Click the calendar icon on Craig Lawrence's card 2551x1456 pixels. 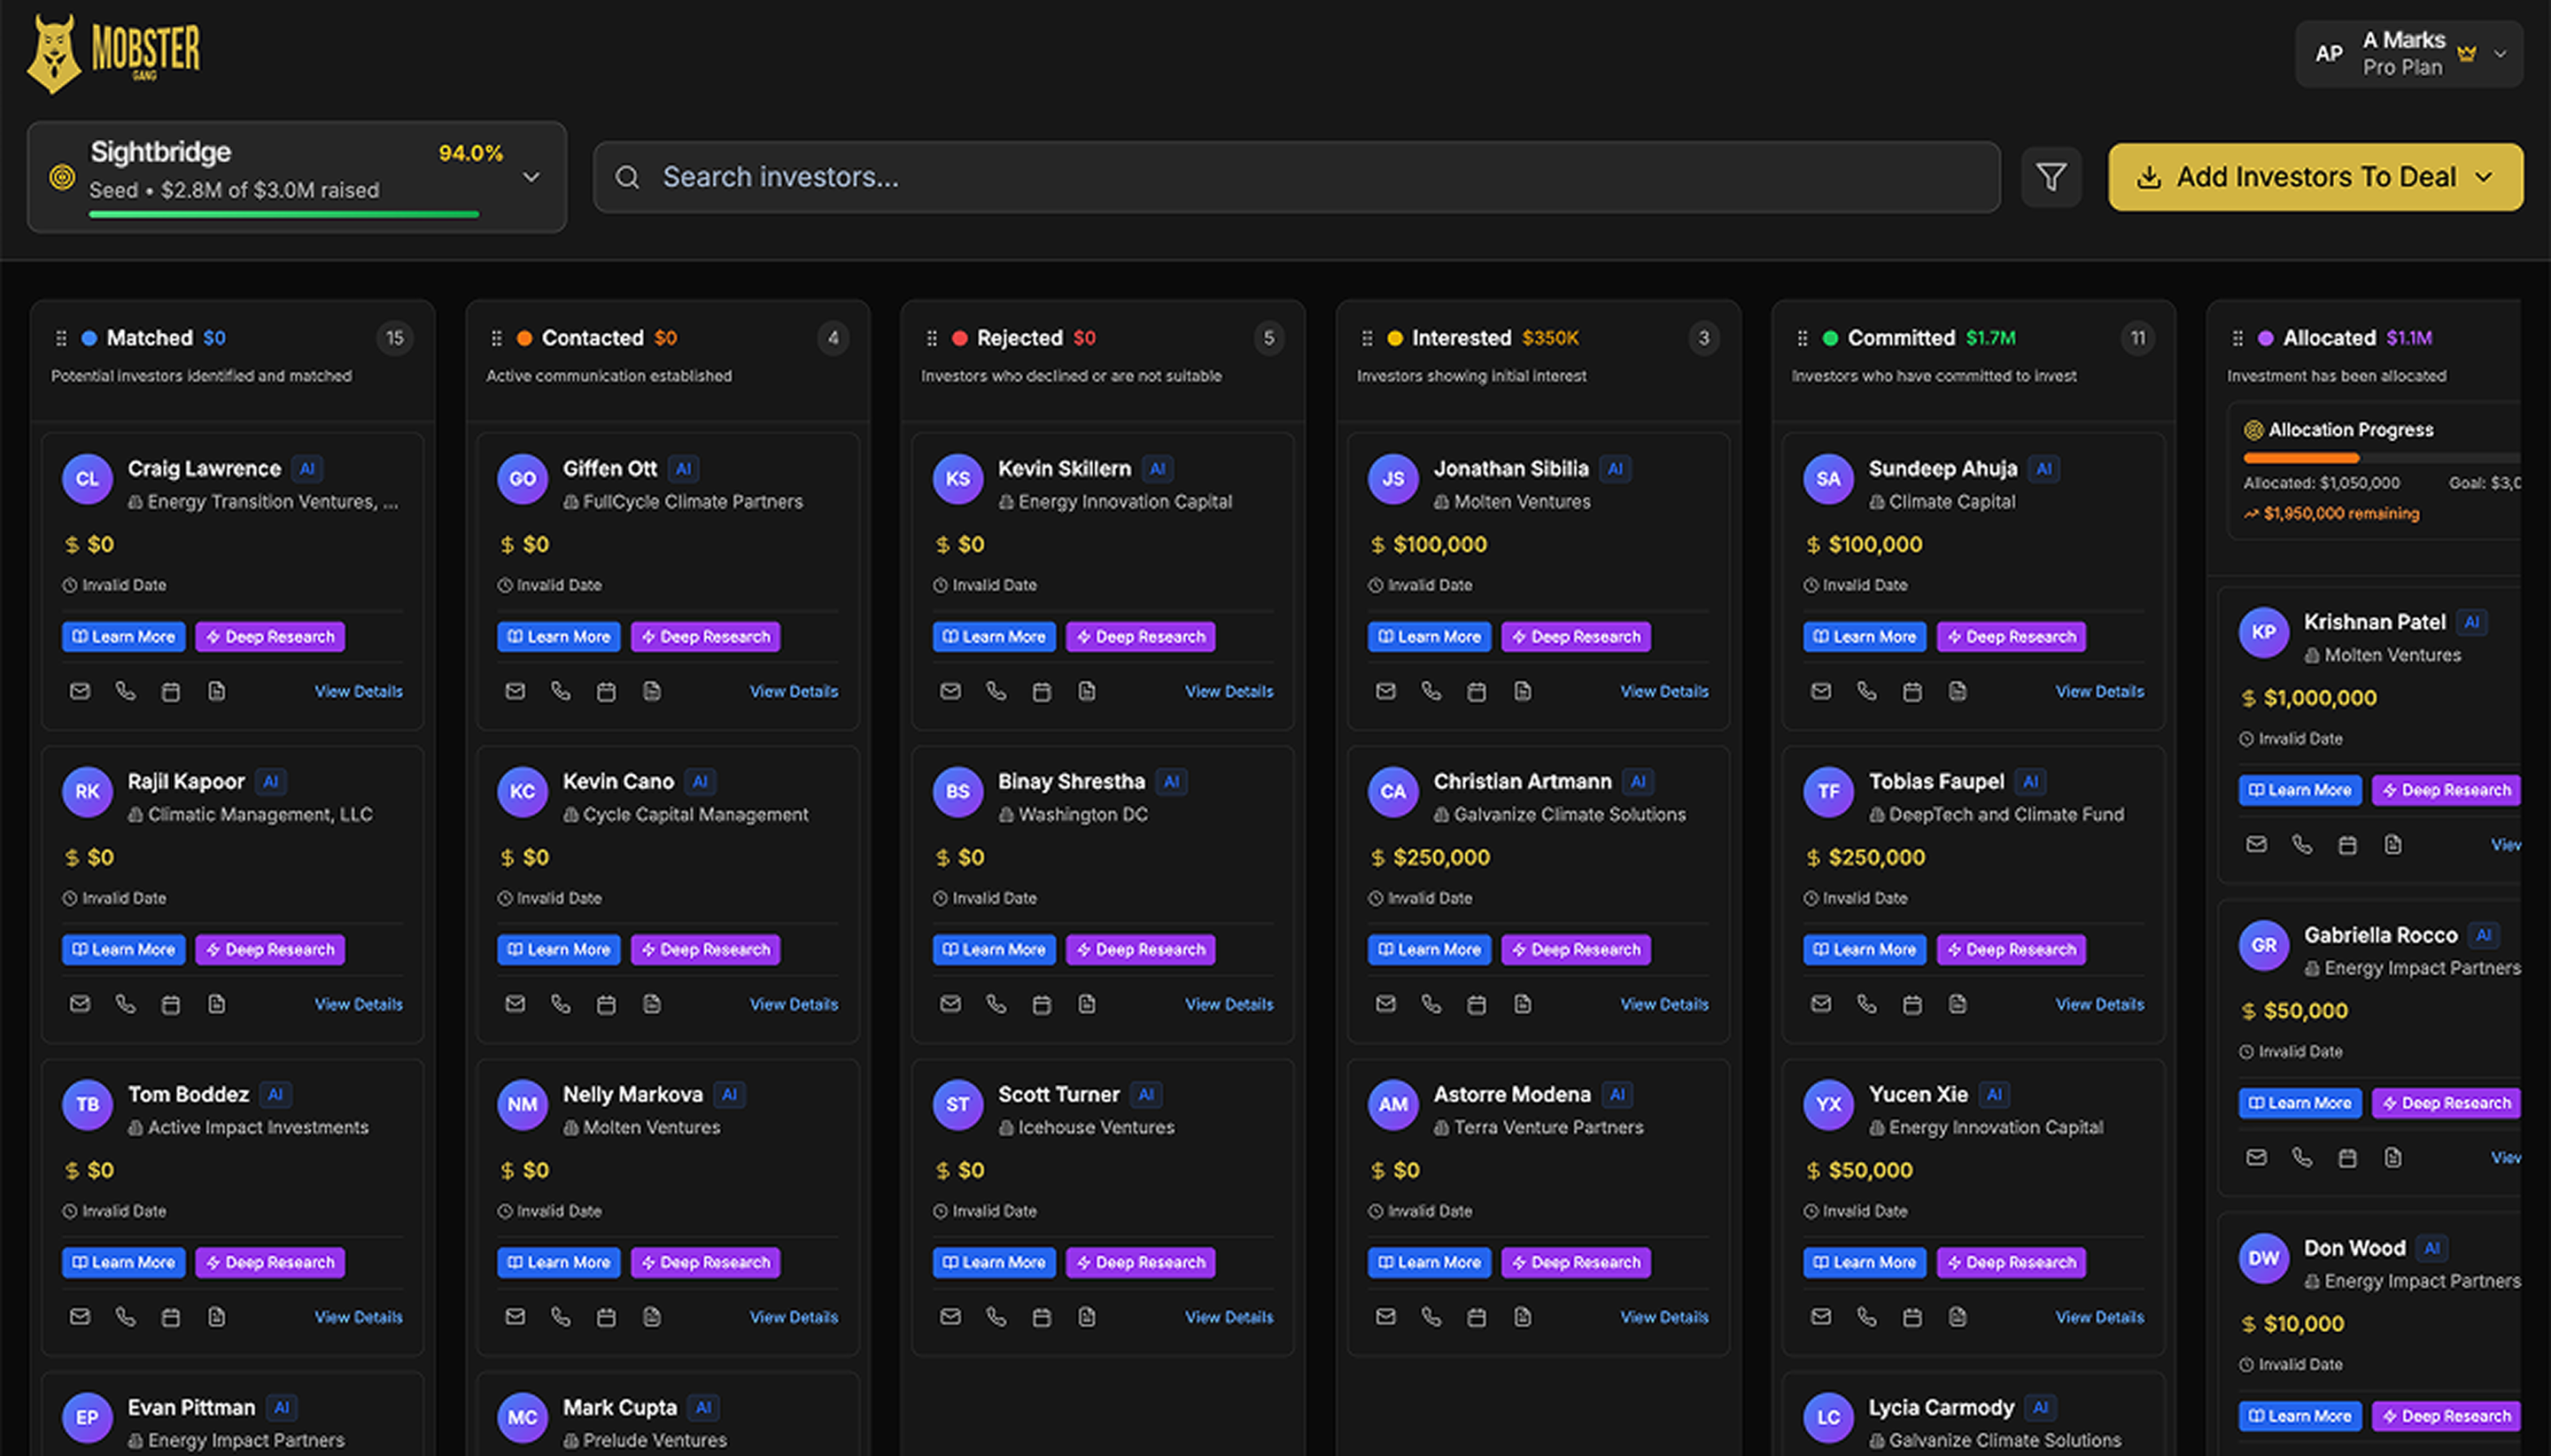tap(171, 691)
